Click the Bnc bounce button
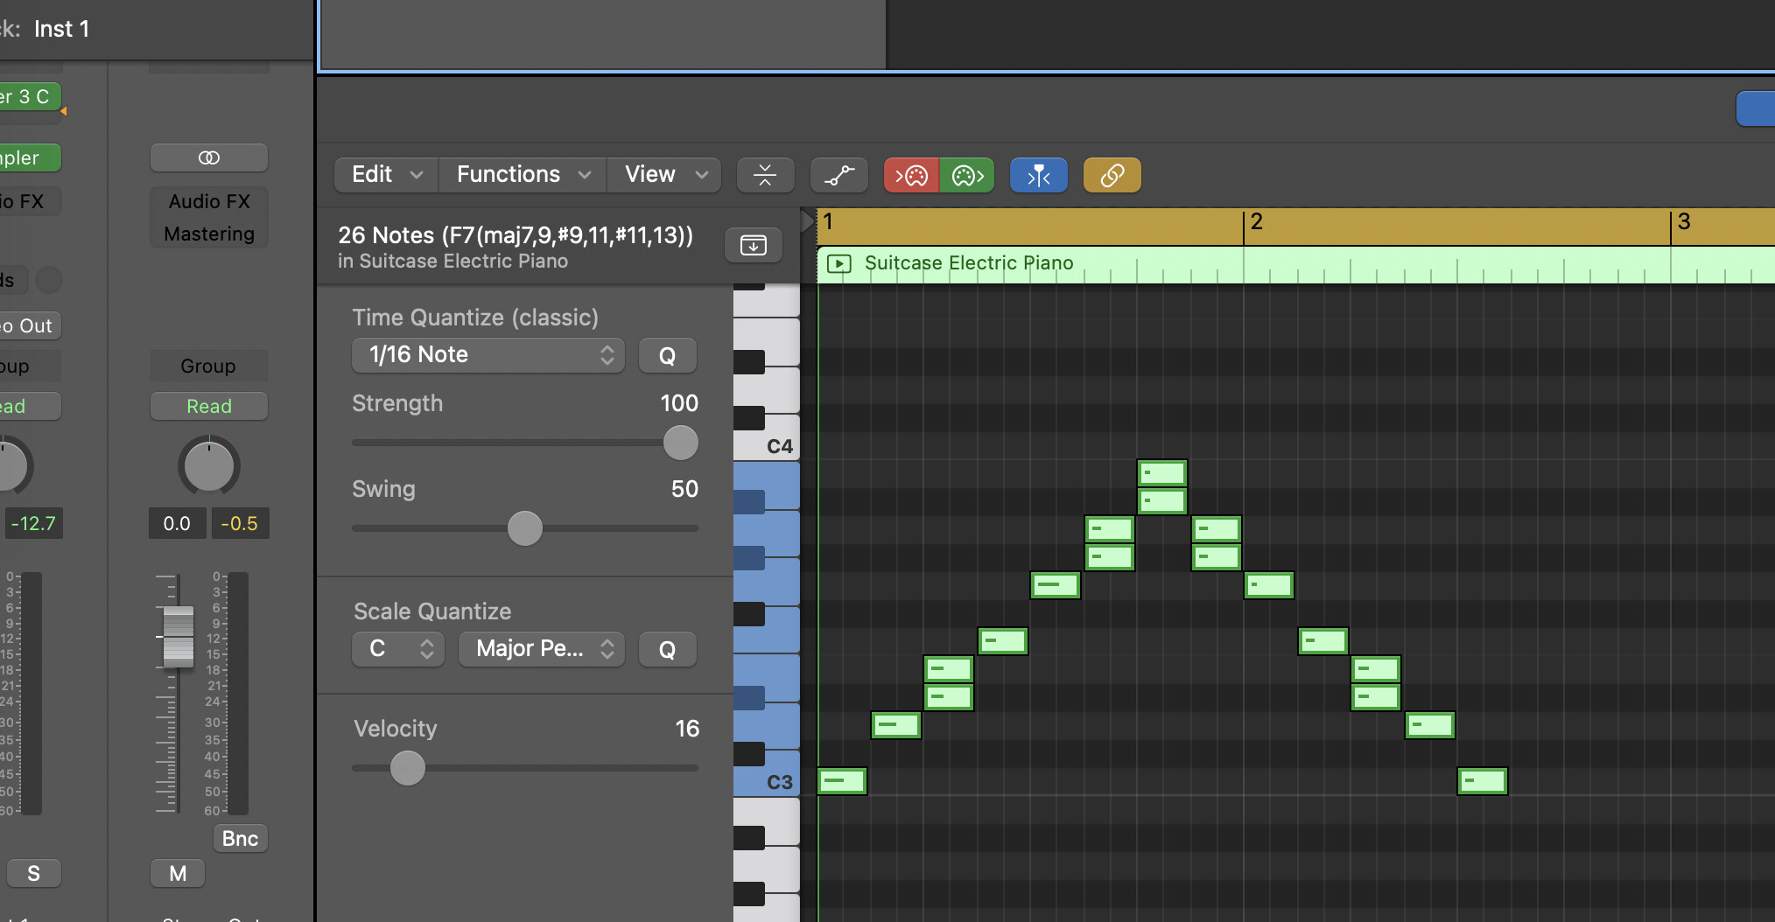The image size is (1775, 922). coord(240,838)
